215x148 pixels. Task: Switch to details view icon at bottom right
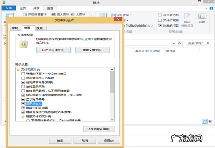tap(205, 121)
